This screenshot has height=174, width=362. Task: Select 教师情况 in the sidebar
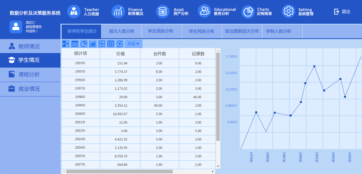tap(29, 46)
